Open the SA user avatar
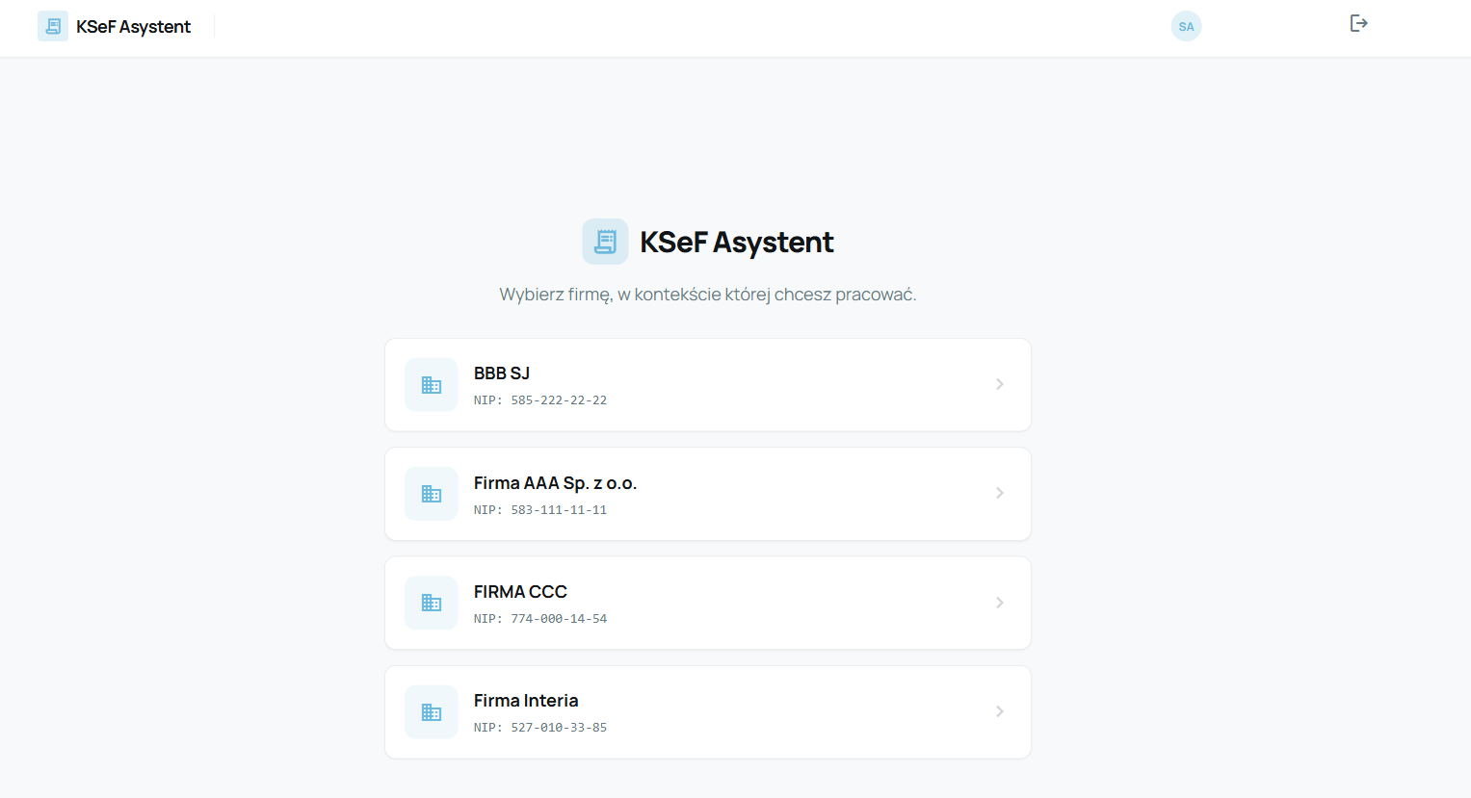1471x798 pixels. [x=1186, y=26]
